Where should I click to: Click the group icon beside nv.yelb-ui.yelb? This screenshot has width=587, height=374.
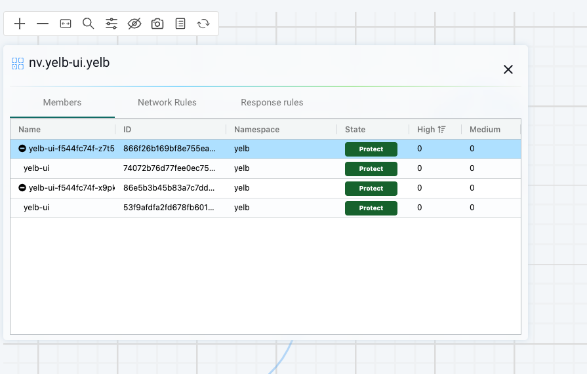coord(18,64)
